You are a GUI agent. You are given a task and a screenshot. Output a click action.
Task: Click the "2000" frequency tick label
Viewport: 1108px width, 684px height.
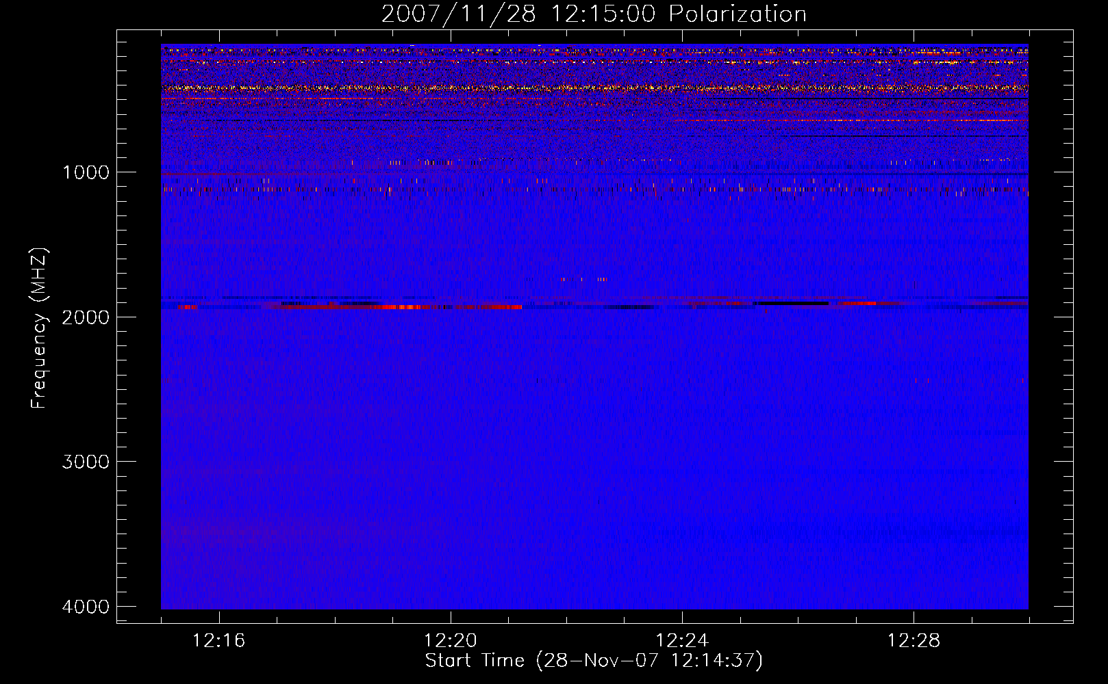coord(86,317)
